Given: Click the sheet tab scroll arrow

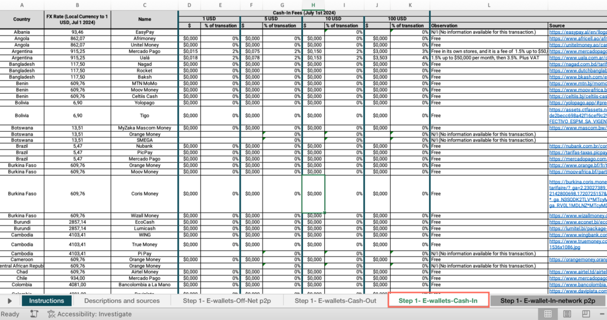Looking at the screenshot, I should (x=9, y=301).
